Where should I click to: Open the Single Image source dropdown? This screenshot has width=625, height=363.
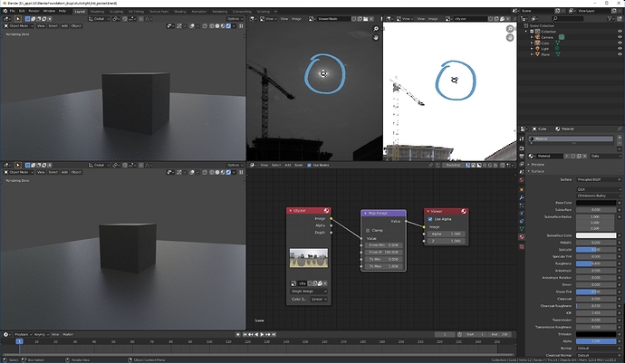click(309, 291)
